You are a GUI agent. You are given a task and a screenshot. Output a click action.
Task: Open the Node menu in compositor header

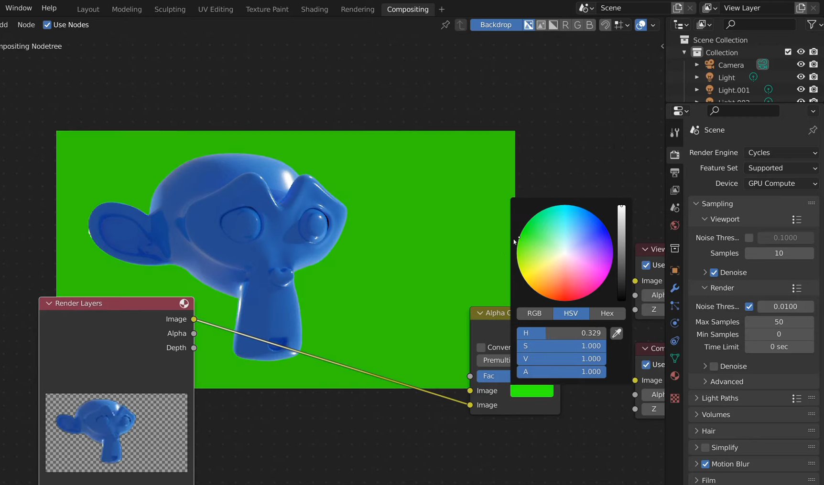click(26, 25)
